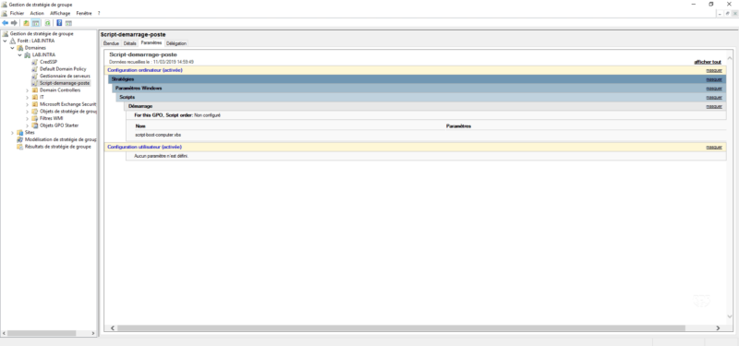Open the blue help icon in toolbar
The height and width of the screenshot is (346, 739).
[59, 22]
